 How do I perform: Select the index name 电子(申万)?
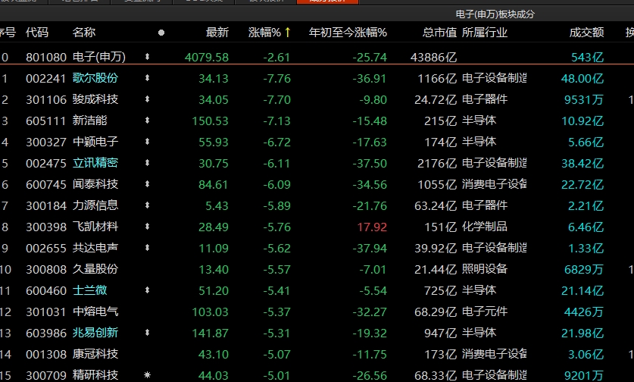pos(99,57)
